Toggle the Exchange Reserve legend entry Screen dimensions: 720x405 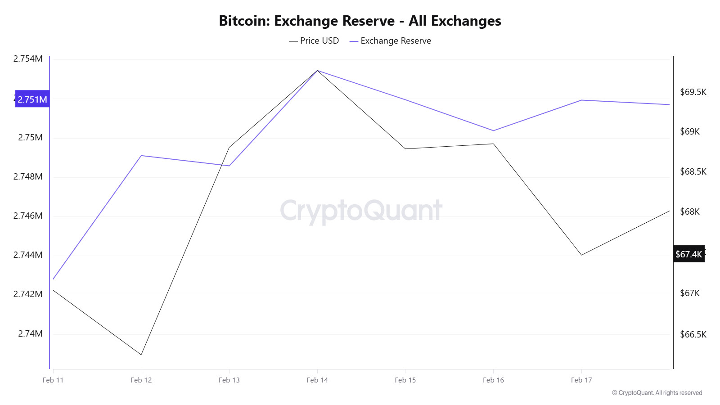390,41
